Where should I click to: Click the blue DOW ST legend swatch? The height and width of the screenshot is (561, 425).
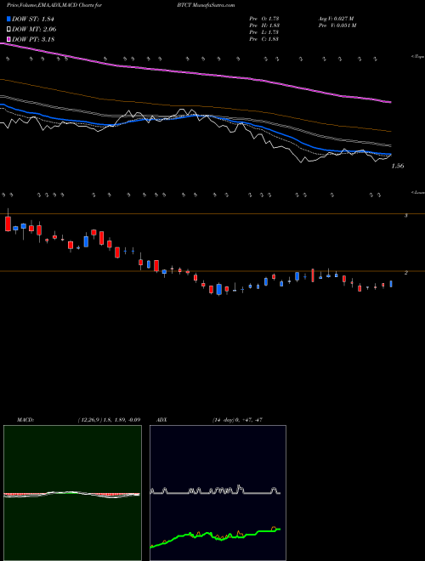pyautogui.click(x=8, y=20)
